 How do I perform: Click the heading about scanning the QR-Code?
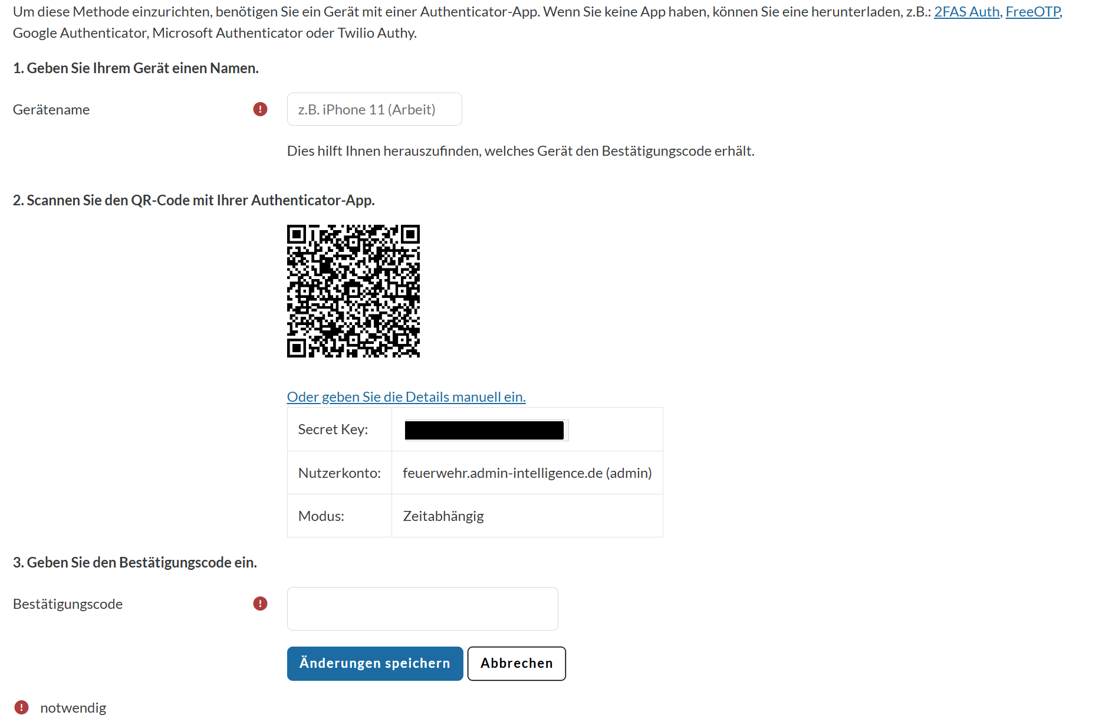[193, 200]
